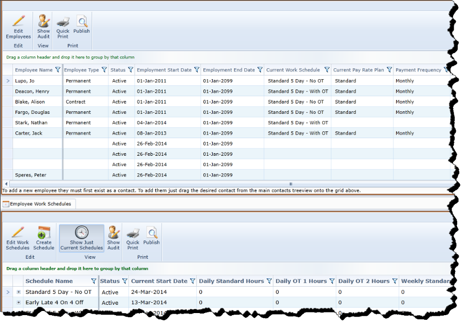Viewport: 466px width, 326px height.
Task: Select the Lupo, Jo row indicator
Action: pyautogui.click(x=8, y=81)
